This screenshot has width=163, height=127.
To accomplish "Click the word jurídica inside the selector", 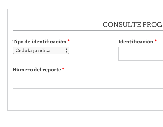I will [42, 51].
